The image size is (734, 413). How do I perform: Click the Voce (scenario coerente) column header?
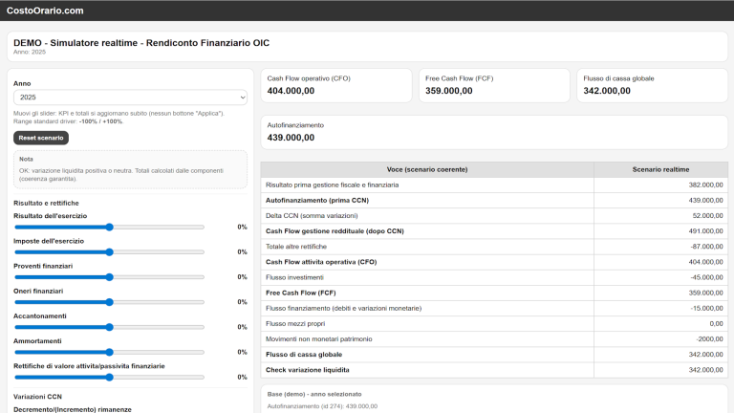(427, 169)
